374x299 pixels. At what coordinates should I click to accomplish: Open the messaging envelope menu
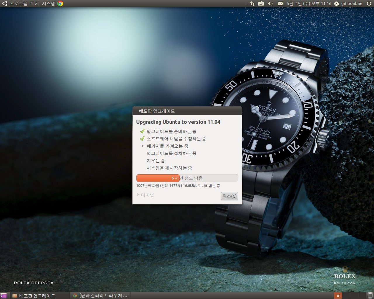pos(281,4)
